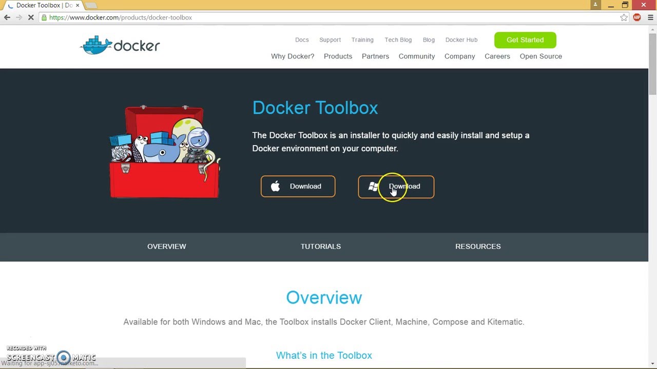Click "What's in the Toolbox" heading
657x369 pixels.
point(324,355)
